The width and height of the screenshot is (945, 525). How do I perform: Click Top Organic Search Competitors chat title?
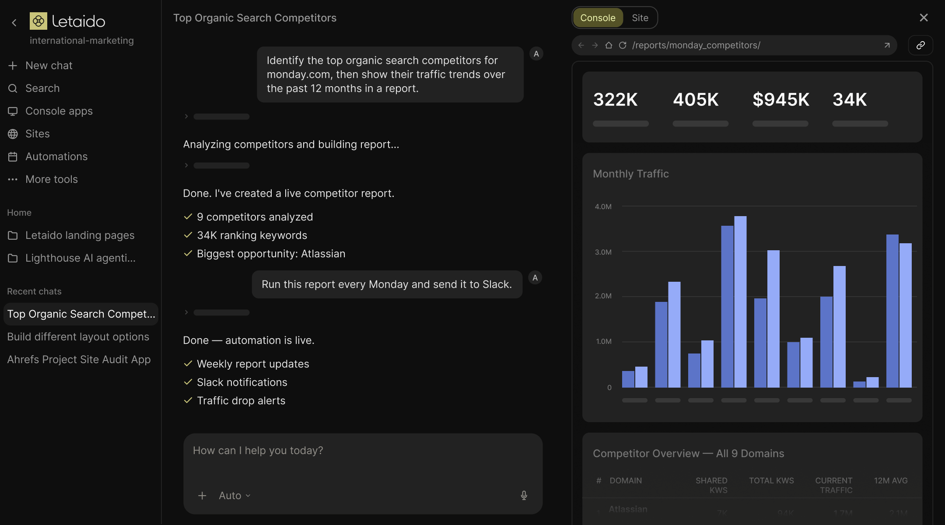(255, 18)
